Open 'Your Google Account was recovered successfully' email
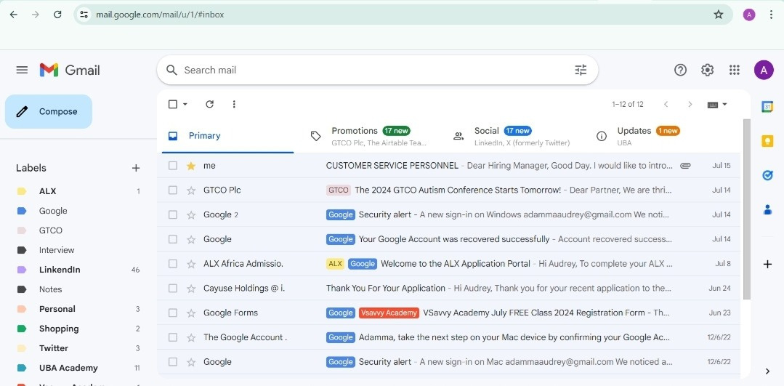This screenshot has height=386, width=784. tap(454, 239)
